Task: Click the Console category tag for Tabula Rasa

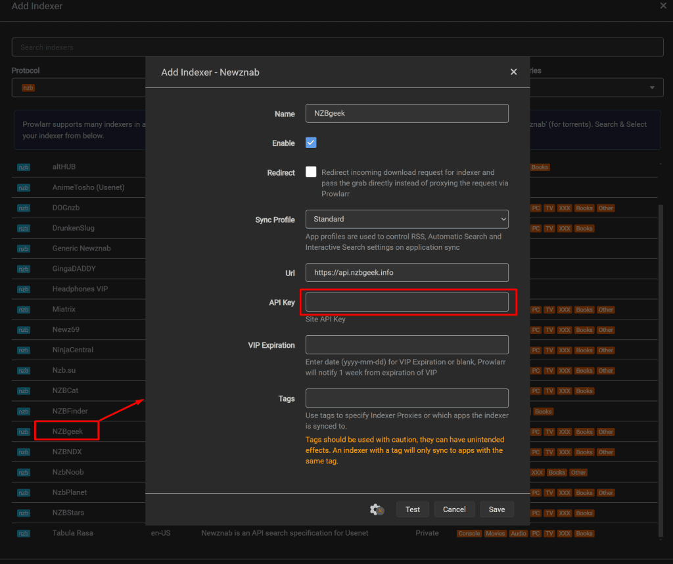Action: click(469, 533)
